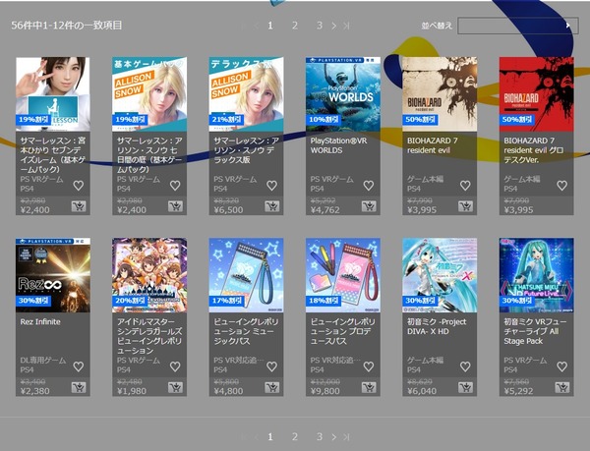
Task: Click title '初音ミク VRフューチャーライブ All Stage Pack'
Action: coord(535,331)
